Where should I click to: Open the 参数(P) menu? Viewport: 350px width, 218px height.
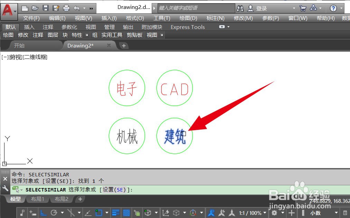271,18
